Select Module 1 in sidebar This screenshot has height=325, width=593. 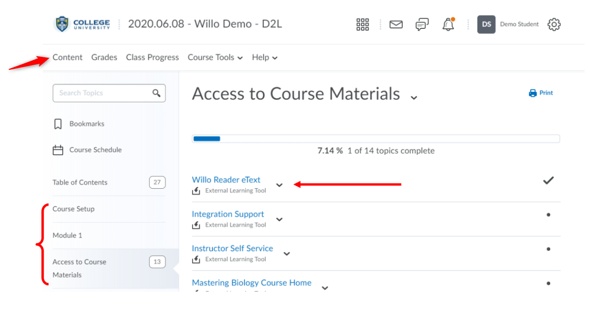(x=67, y=236)
